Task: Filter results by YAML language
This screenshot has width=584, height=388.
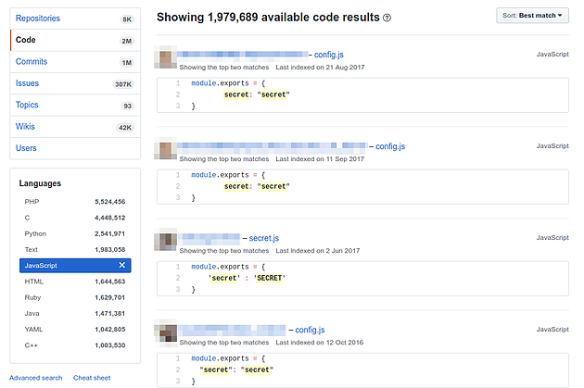Action: pyautogui.click(x=75, y=330)
